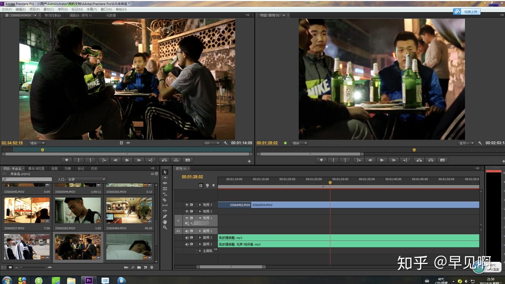Delete item with project panel trash icon
The width and height of the screenshot is (505, 284).
pos(152,267)
